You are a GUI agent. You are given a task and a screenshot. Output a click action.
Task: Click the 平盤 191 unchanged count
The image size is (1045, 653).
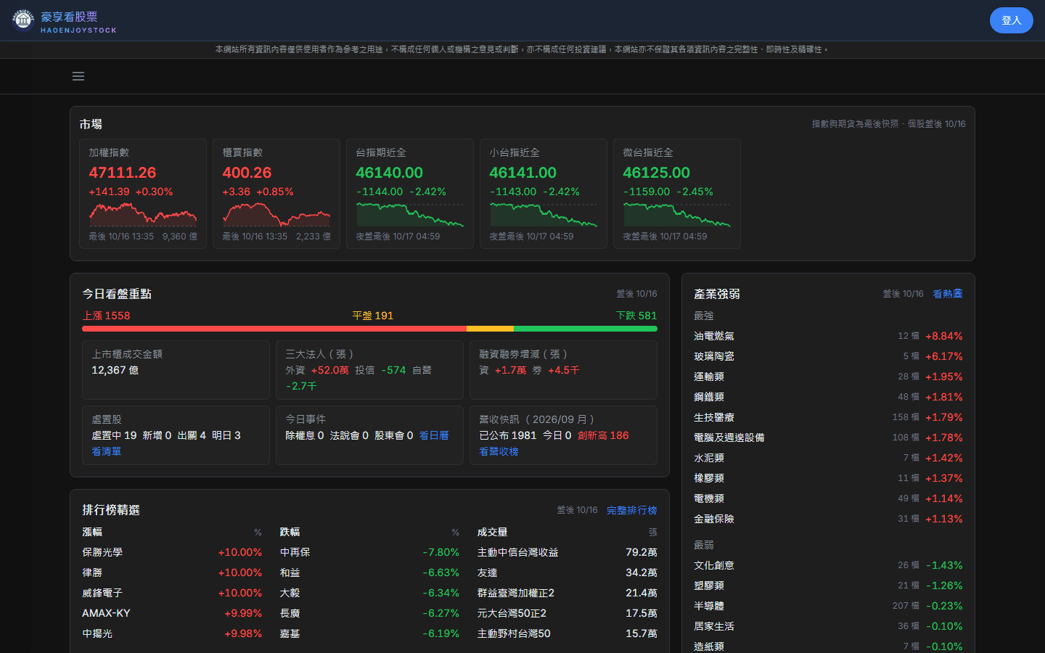(x=372, y=316)
